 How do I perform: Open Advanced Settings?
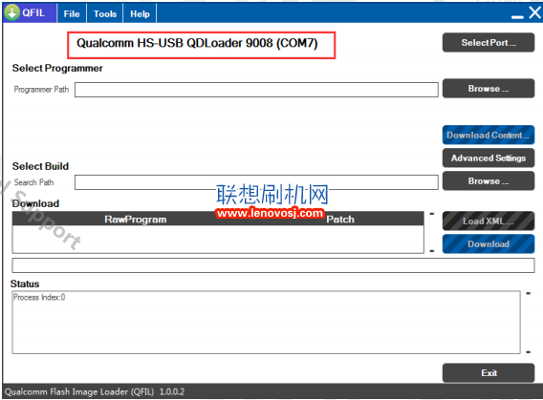coord(489,158)
